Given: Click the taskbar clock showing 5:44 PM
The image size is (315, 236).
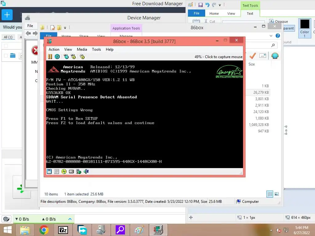Looking at the screenshot, I should (301, 230).
